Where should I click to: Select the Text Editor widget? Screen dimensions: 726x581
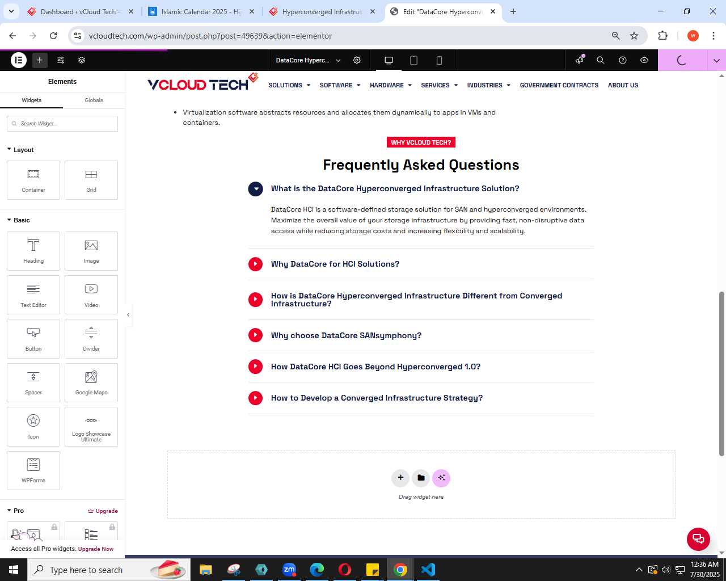coord(33,295)
